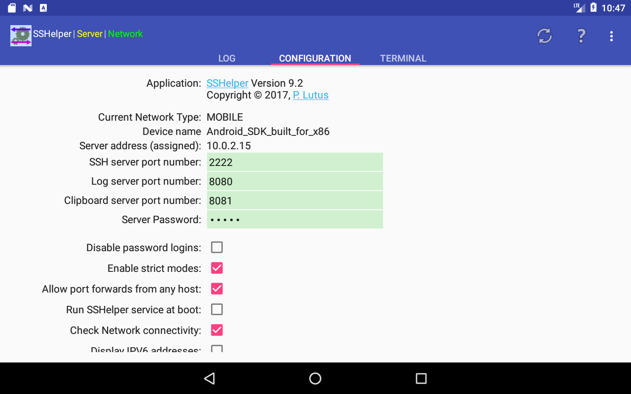Open the three-dot overflow menu
The image size is (631, 394).
tap(611, 36)
